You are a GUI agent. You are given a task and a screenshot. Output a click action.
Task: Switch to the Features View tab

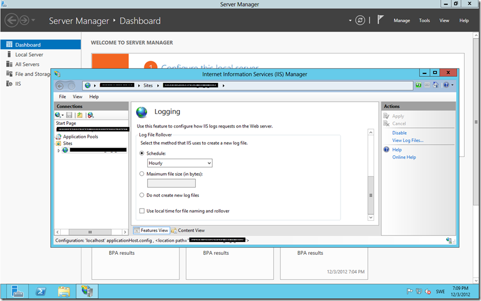[x=152, y=230]
